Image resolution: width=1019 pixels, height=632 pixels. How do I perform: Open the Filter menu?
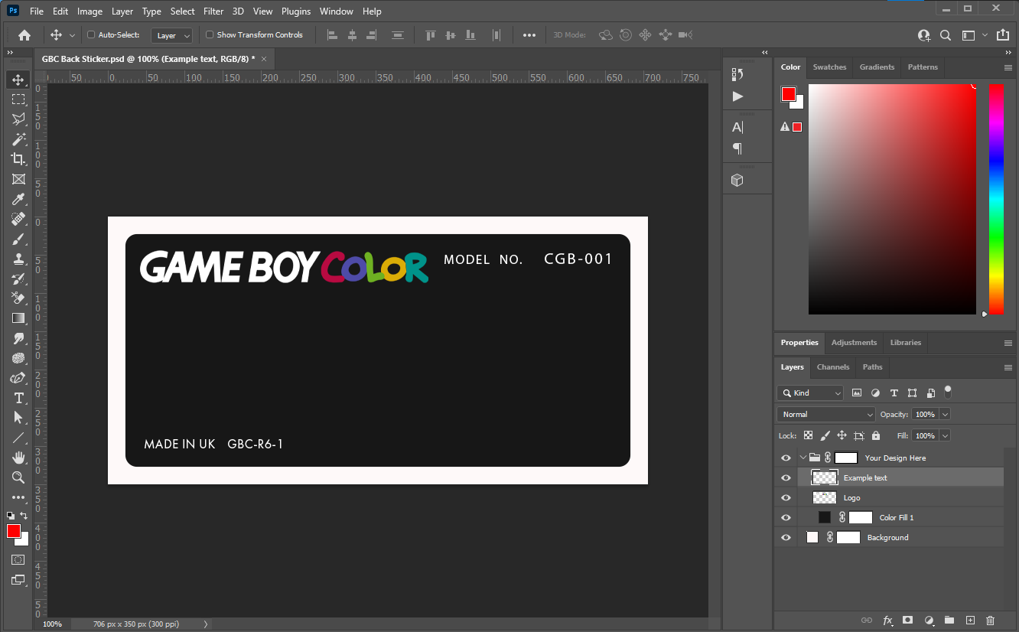(213, 11)
